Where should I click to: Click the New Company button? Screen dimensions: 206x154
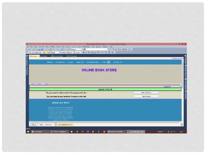coord(146,93)
